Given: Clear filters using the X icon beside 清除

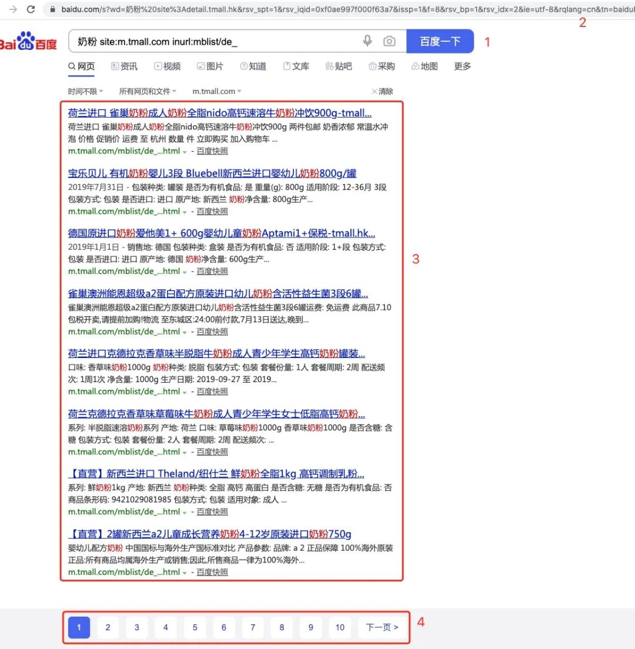Looking at the screenshot, I should point(375,91).
